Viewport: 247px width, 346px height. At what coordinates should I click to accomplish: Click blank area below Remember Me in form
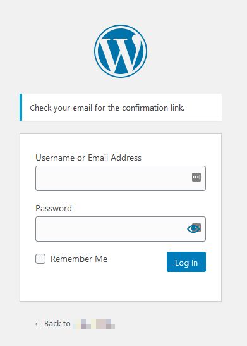tap(121, 287)
